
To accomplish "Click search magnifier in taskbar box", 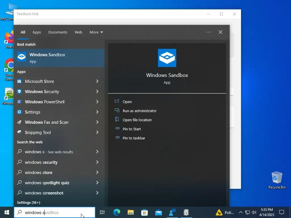I will (20, 212).
